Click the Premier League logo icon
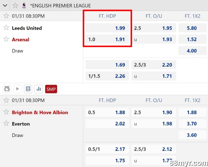The image size is (208, 167). point(24,5)
